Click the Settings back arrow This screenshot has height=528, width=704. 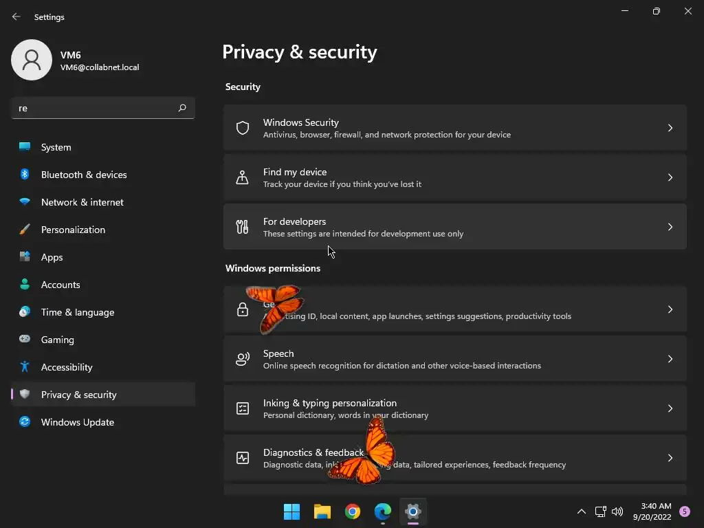(16, 16)
